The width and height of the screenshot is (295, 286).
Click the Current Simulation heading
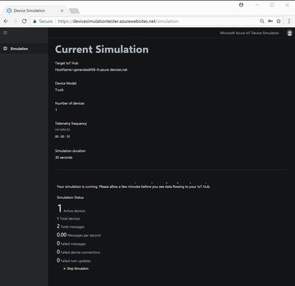pos(102,49)
